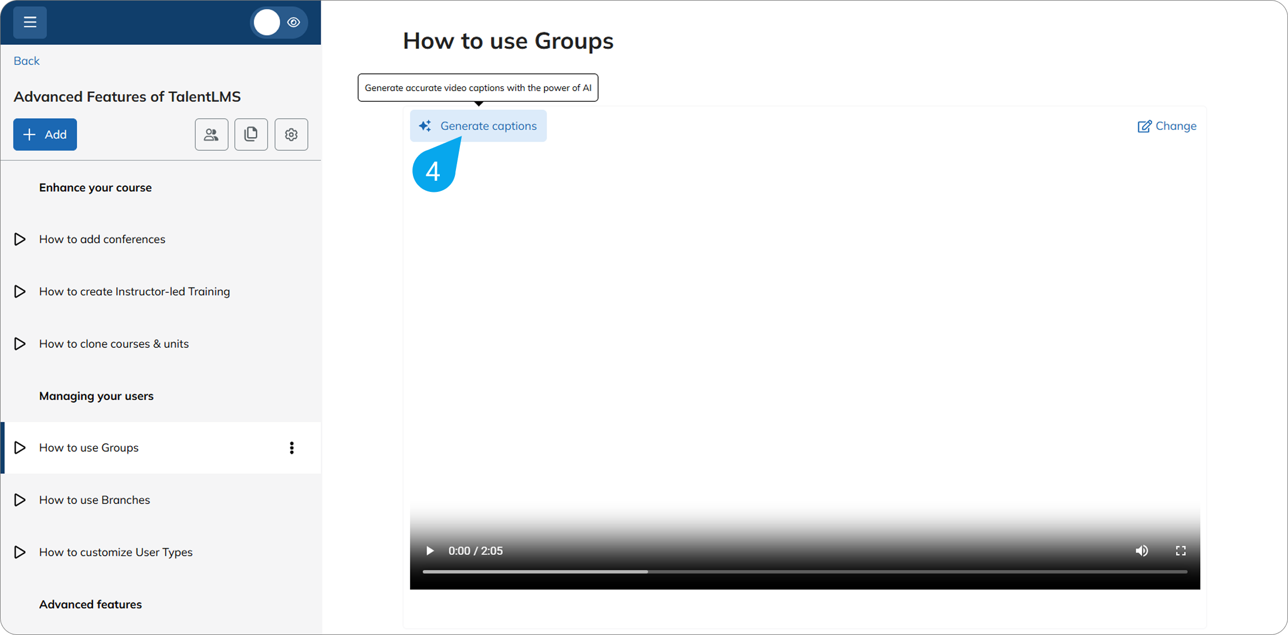Open options menu for How to use Groups
The width and height of the screenshot is (1288, 635).
coord(292,448)
